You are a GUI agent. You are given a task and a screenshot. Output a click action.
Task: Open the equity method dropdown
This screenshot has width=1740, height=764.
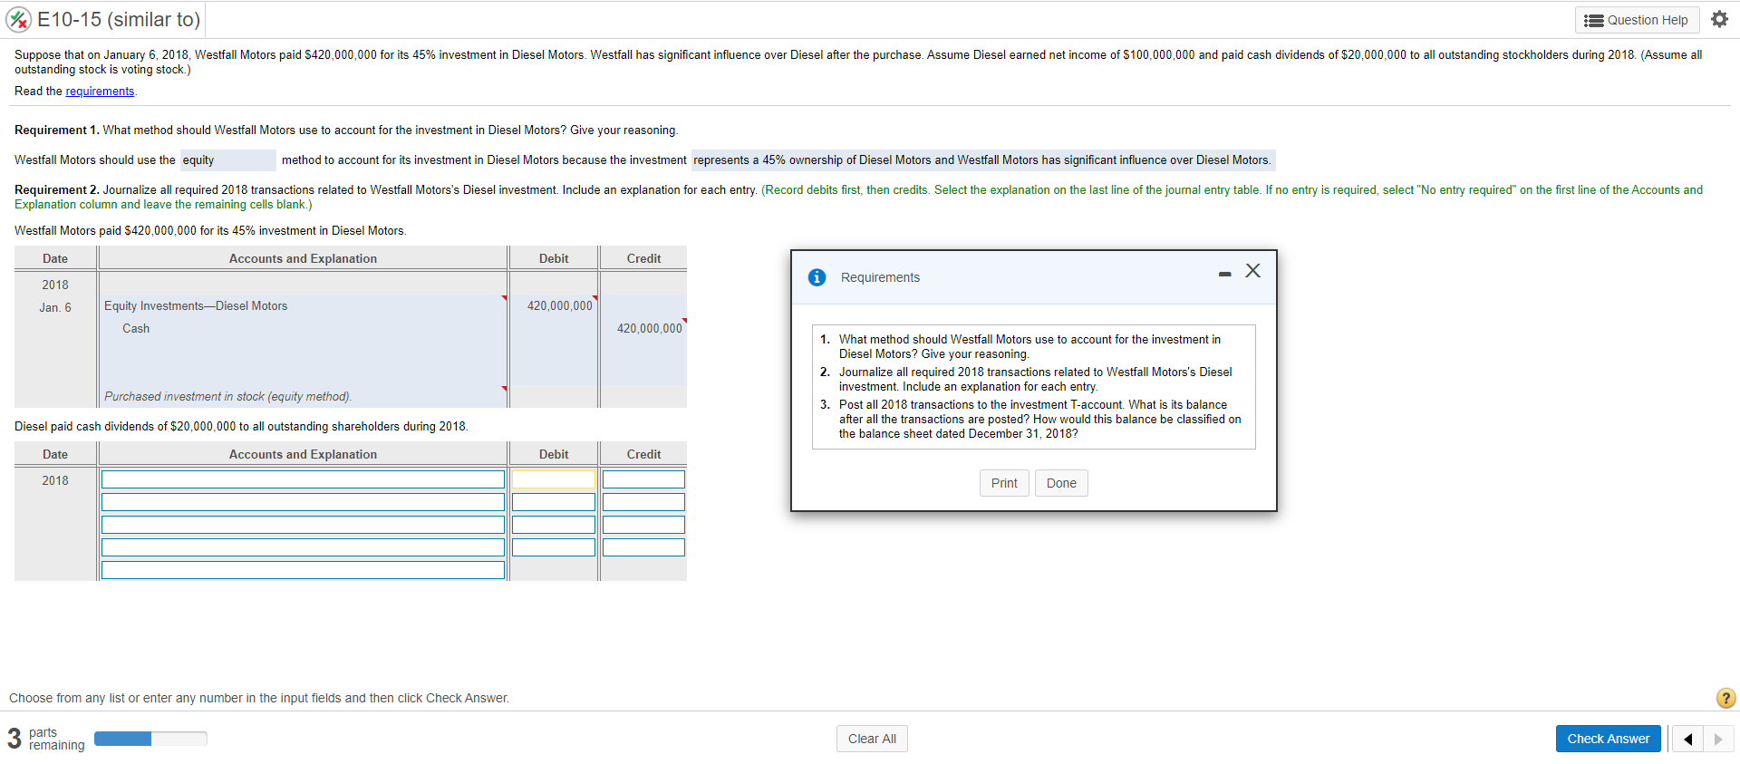click(227, 160)
